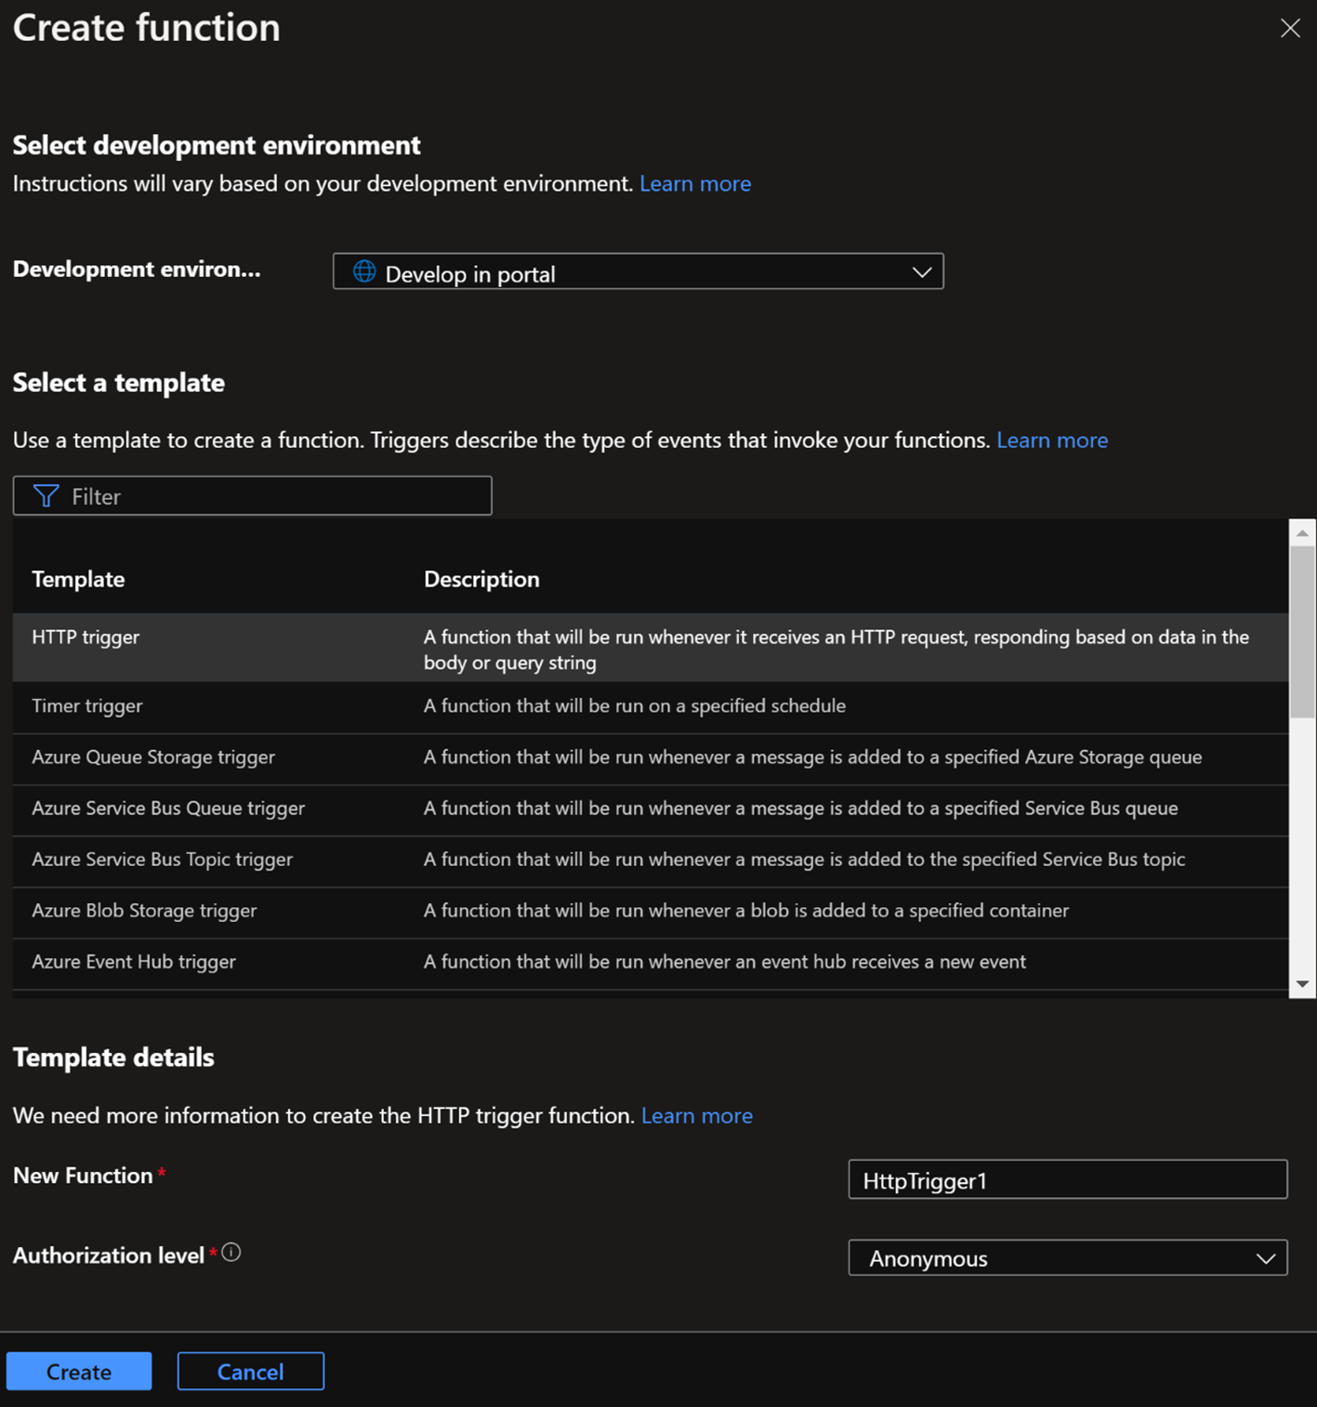Open Learn more link under development environment
The width and height of the screenshot is (1317, 1407).
(x=695, y=183)
